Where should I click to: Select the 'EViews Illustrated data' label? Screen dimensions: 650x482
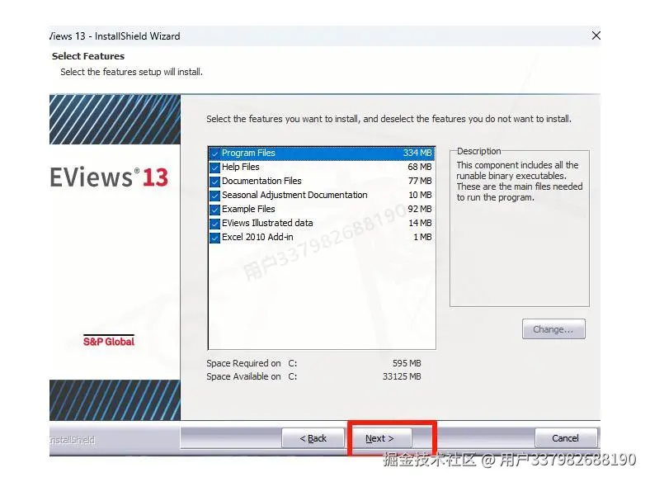click(267, 223)
